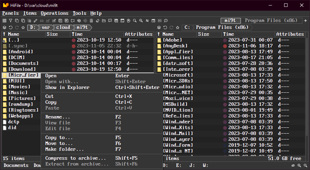This screenshot has width=310, height=170.
Task: Click the pencil edit icon in toolbar
Action: 35,21
